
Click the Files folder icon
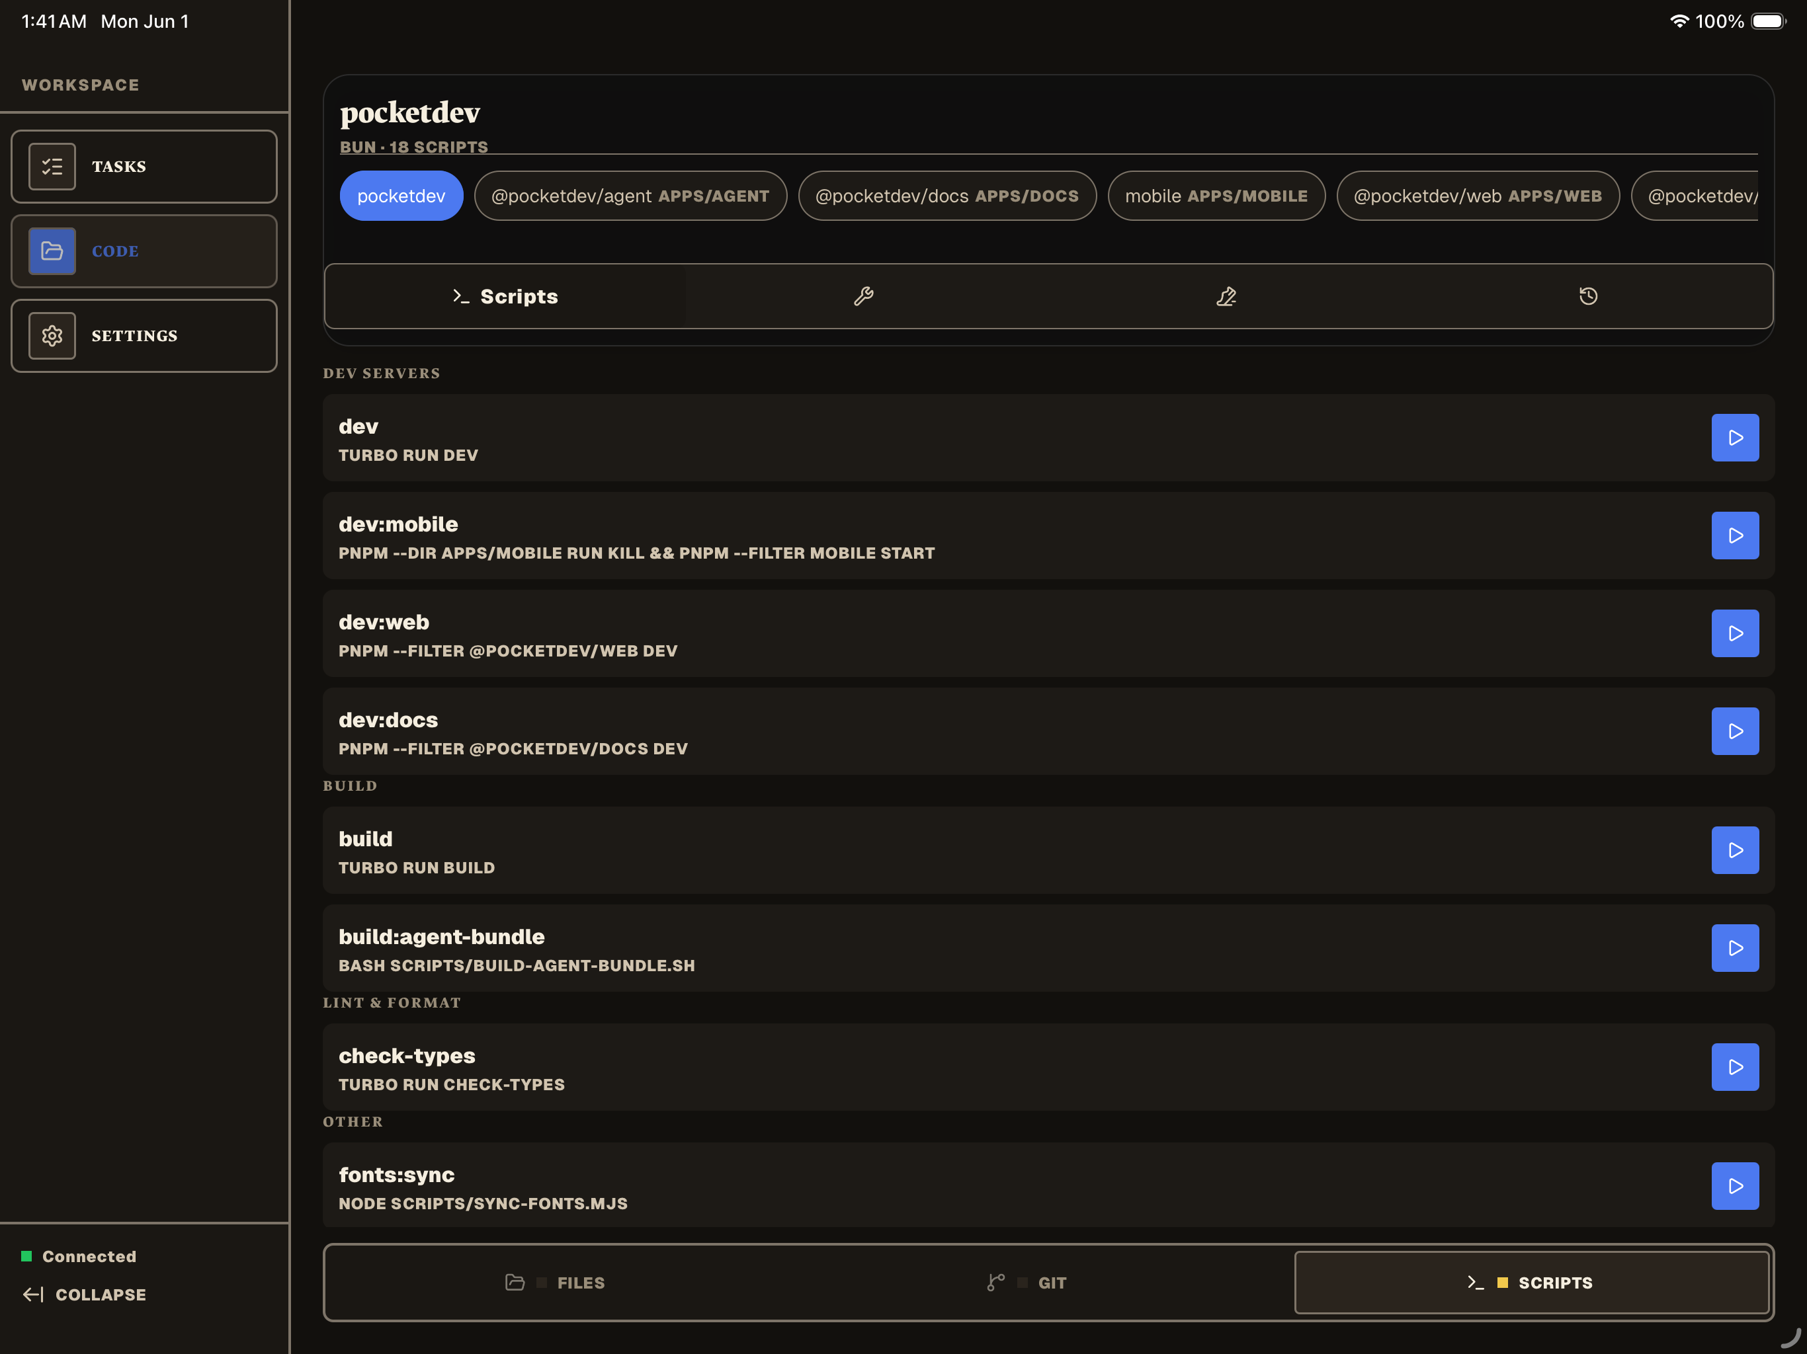coord(515,1282)
